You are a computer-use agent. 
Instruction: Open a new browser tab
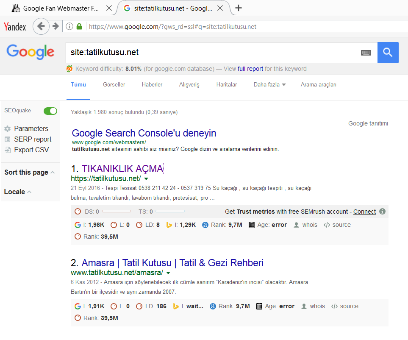tap(239, 8)
